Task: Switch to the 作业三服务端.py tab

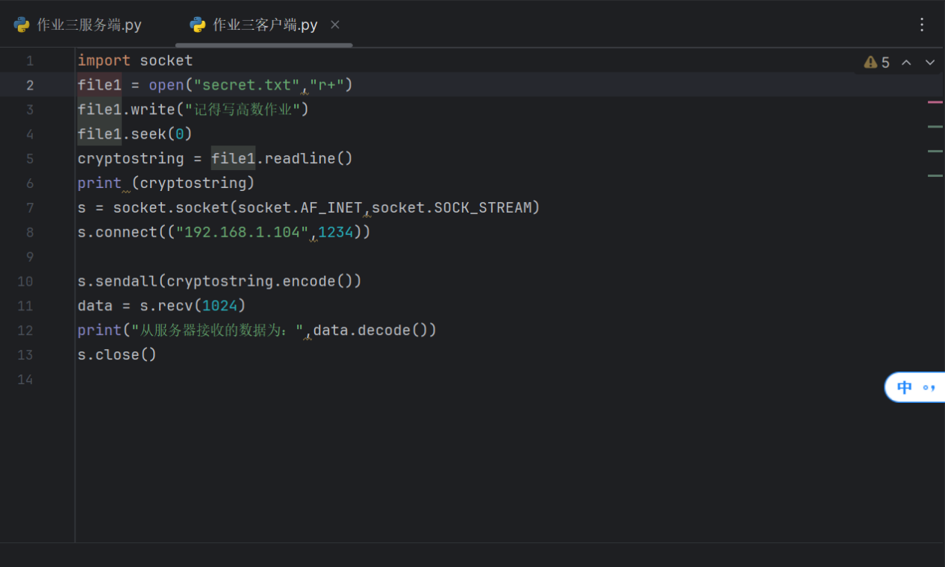Action: point(89,25)
